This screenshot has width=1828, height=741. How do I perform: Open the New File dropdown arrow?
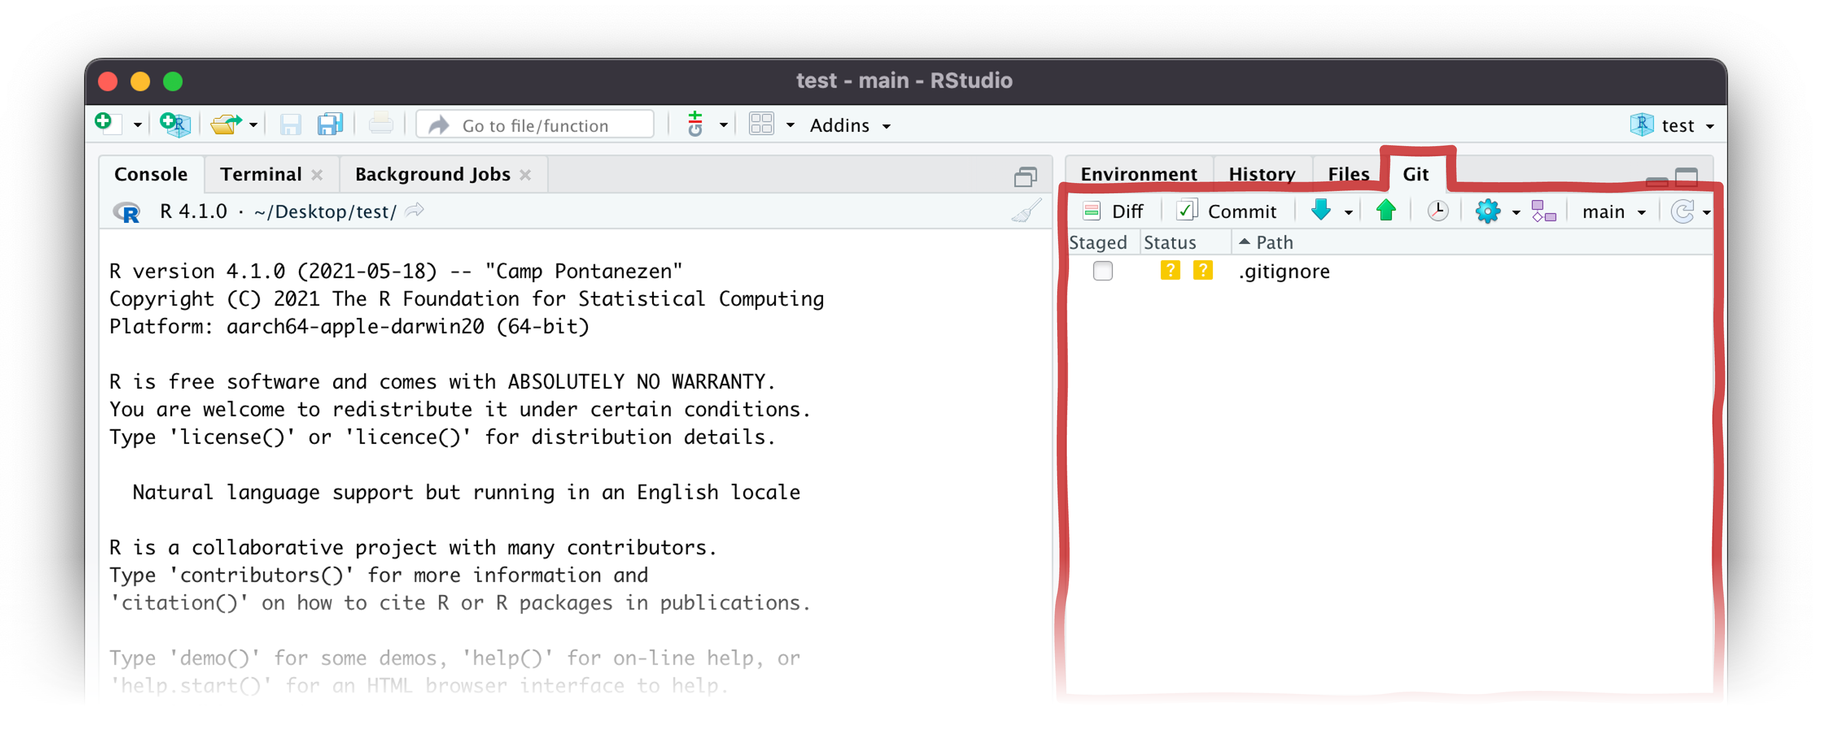click(138, 125)
